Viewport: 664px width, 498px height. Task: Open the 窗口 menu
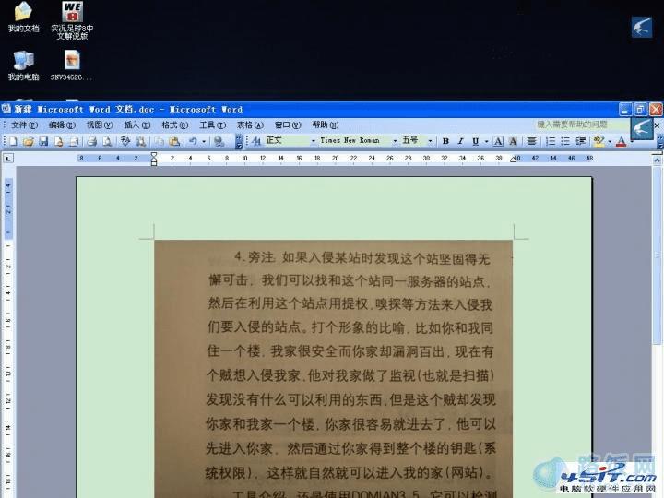(x=288, y=125)
